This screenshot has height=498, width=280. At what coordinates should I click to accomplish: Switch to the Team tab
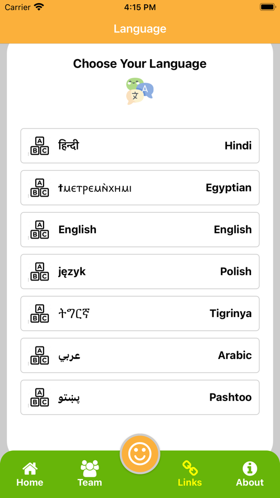[90, 474]
